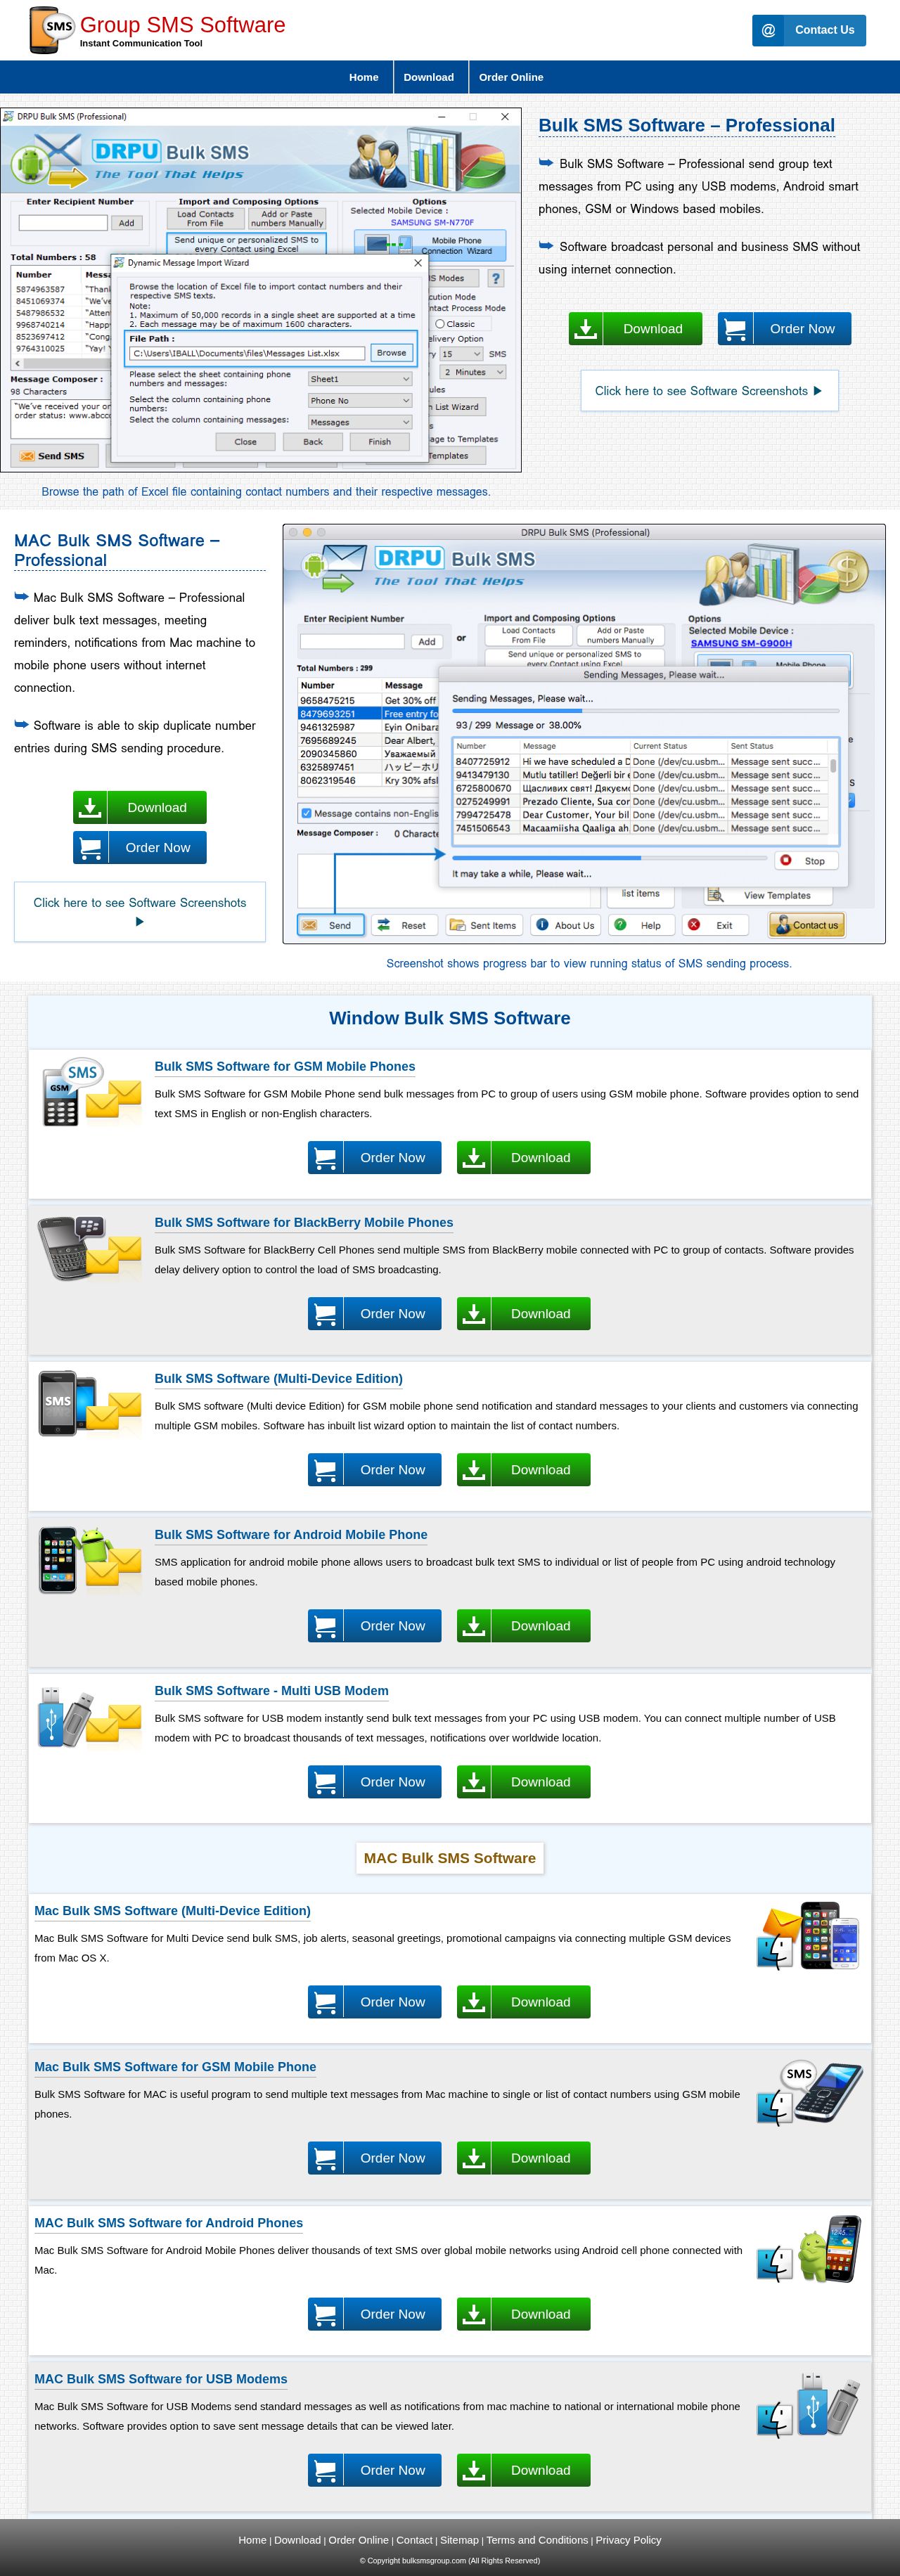This screenshot has height=2576, width=900.
Task: Open the footer Download link
Action: tap(297, 2539)
